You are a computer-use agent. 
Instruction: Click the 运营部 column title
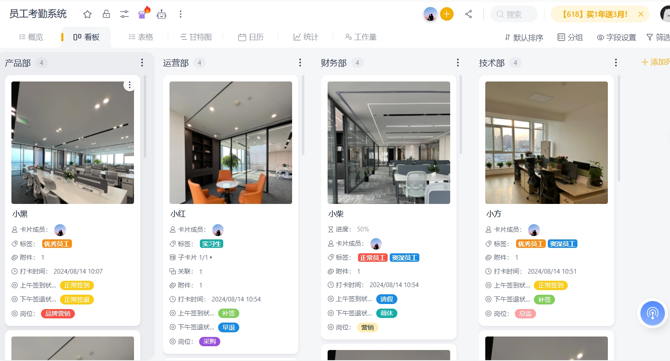[176, 63]
